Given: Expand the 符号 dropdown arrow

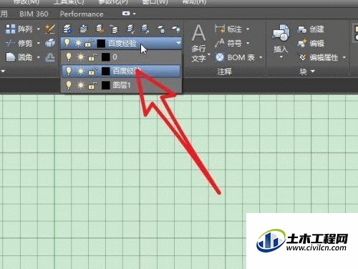Looking at the screenshot, I should [248, 43].
